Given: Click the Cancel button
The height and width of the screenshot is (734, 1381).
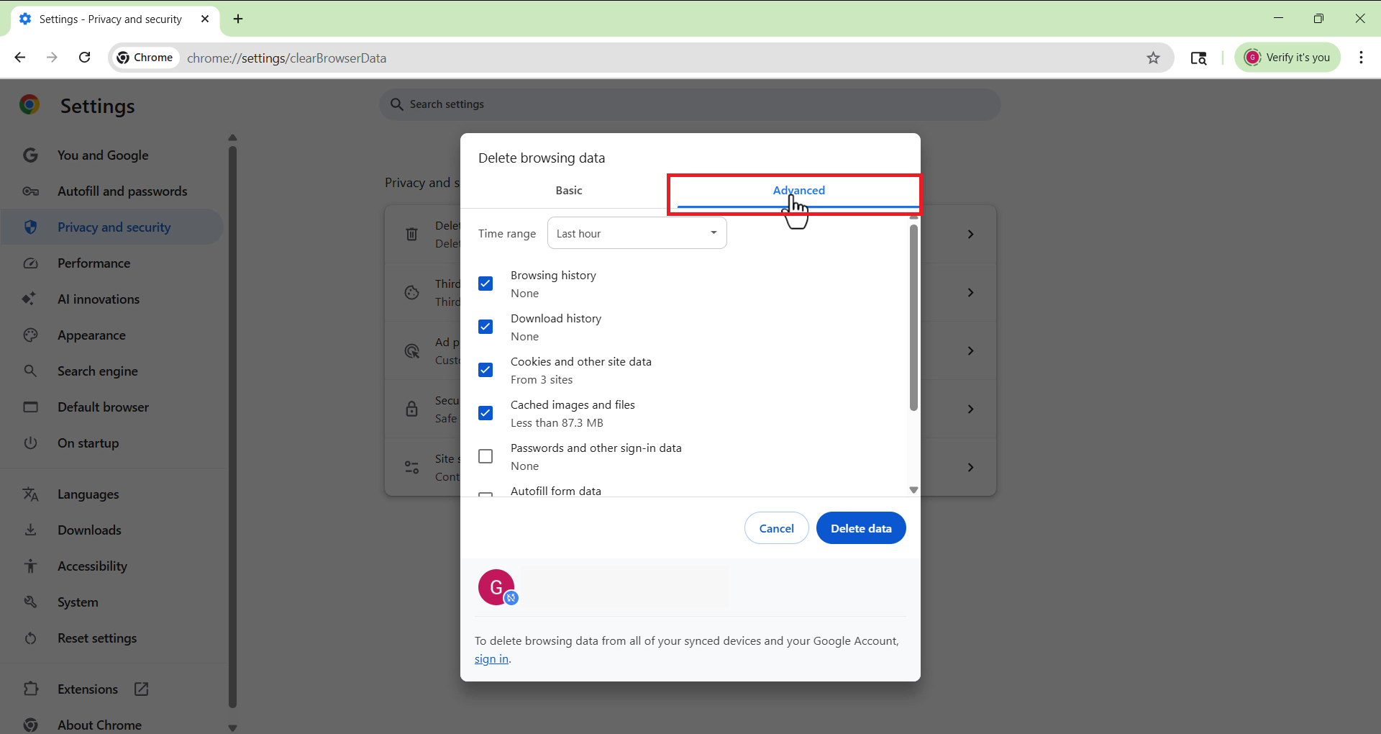Looking at the screenshot, I should (776, 528).
